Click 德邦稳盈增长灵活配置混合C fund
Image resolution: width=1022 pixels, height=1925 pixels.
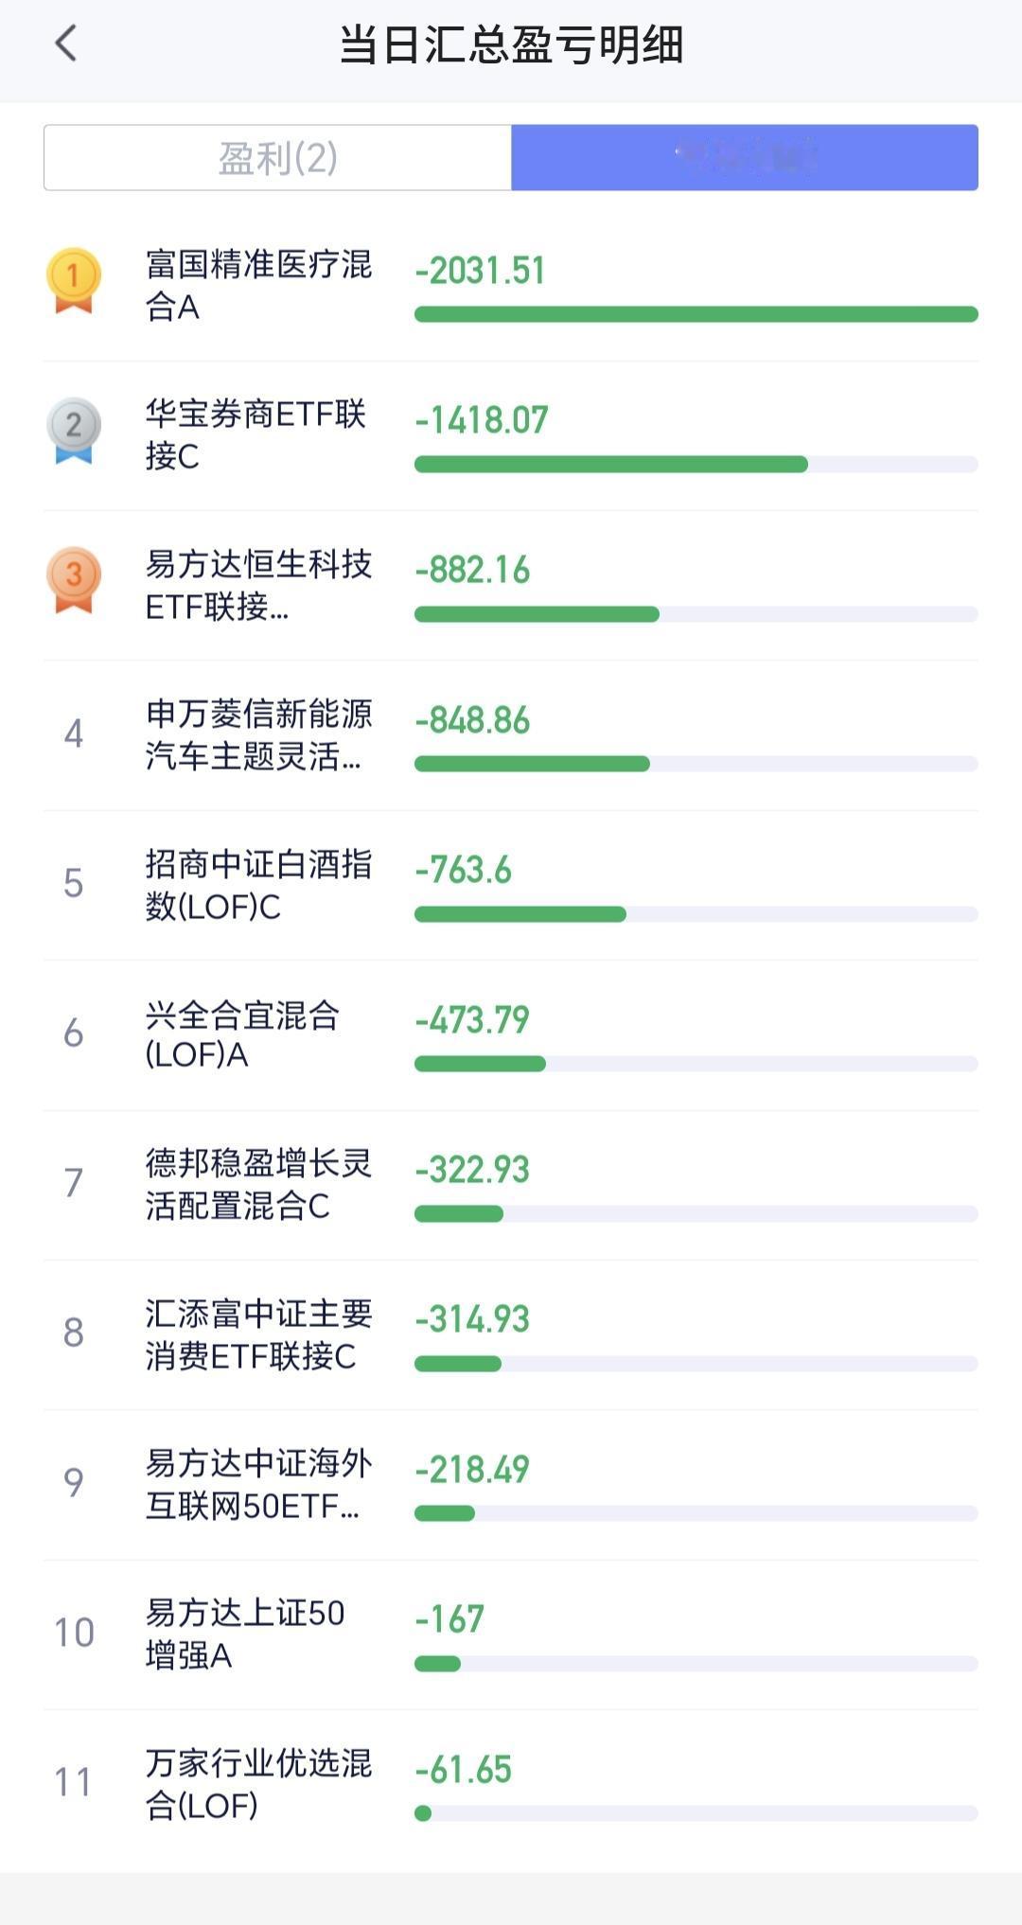[x=258, y=1184]
